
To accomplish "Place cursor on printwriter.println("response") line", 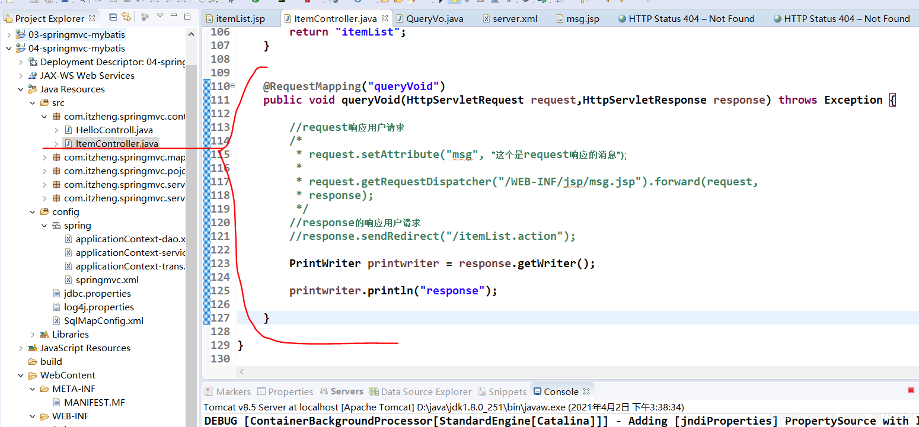I will (393, 290).
